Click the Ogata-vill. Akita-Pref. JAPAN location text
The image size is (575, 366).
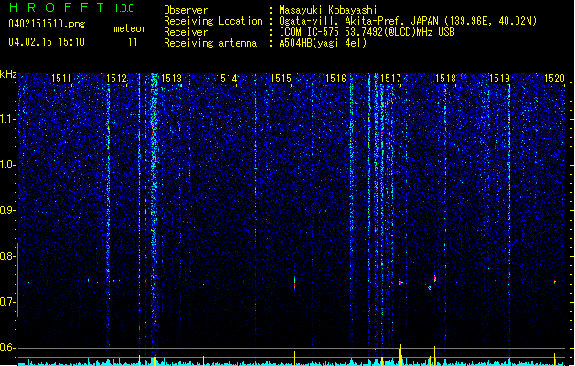pyautogui.click(x=408, y=21)
